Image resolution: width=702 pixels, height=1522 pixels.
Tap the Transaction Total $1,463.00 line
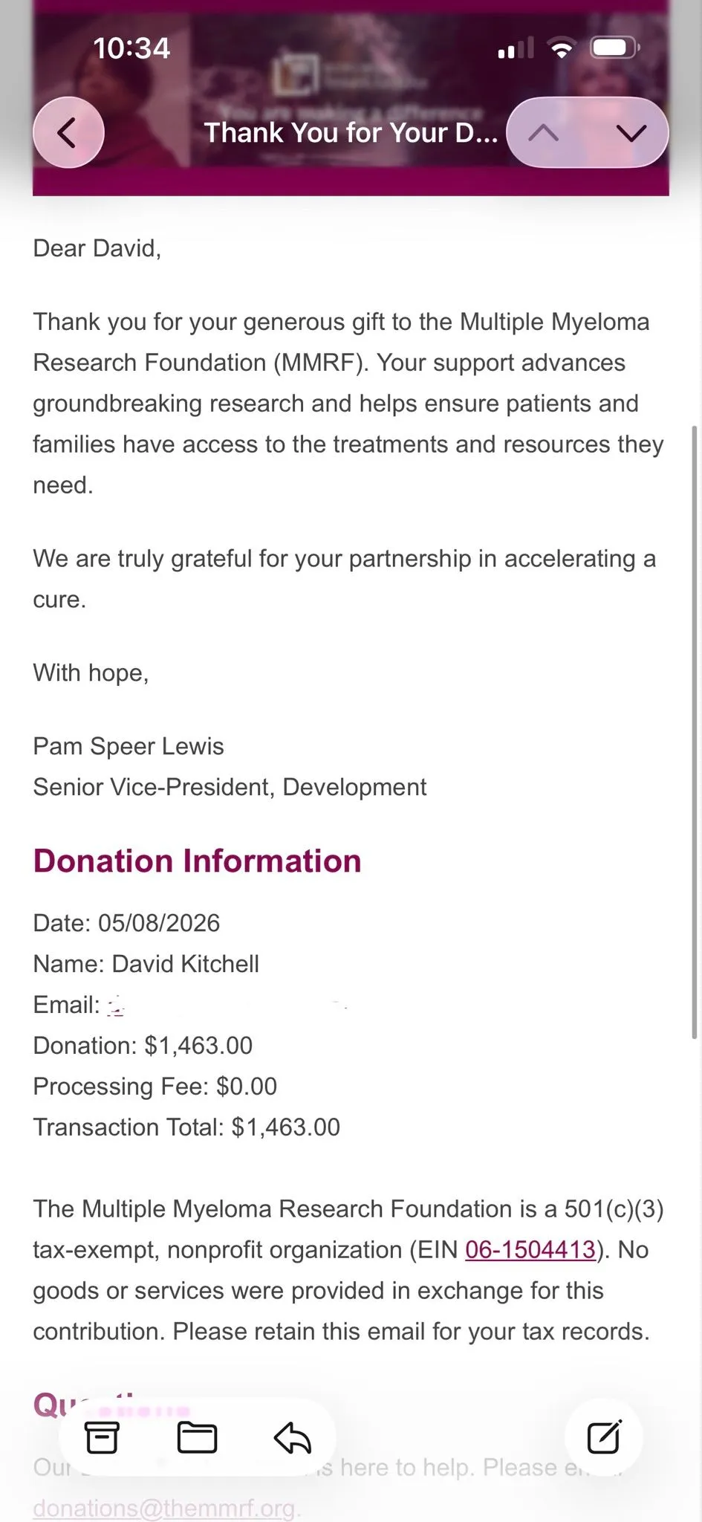[x=186, y=1127]
